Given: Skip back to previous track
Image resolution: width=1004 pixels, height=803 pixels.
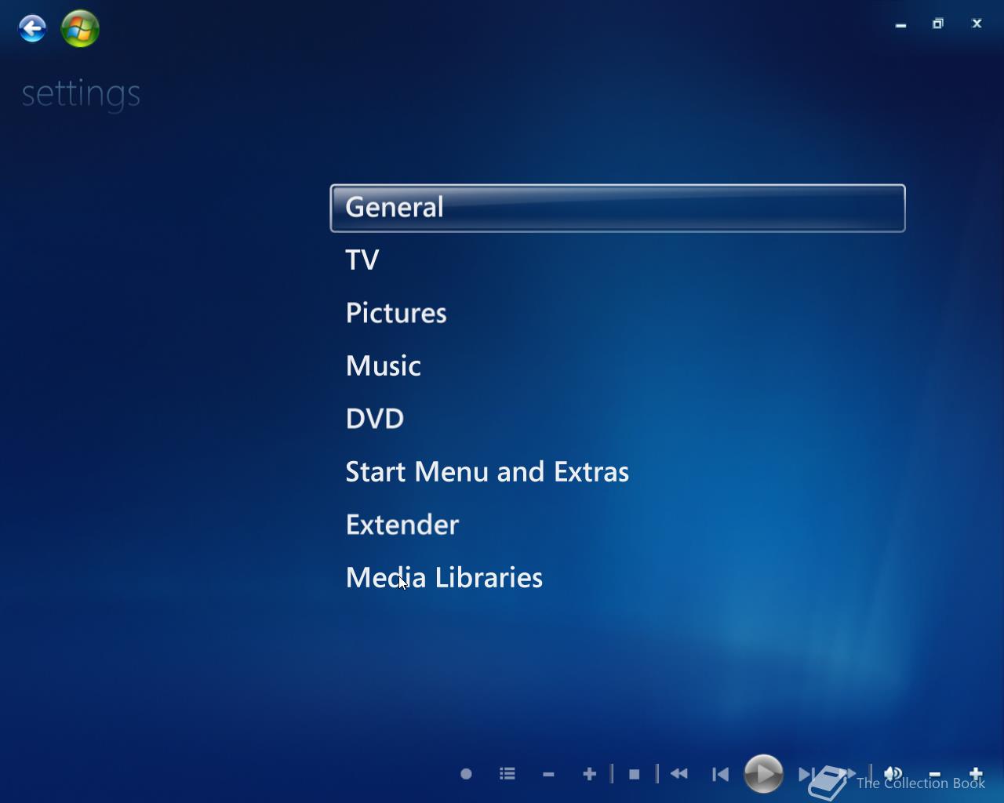Looking at the screenshot, I should pyautogui.click(x=720, y=774).
